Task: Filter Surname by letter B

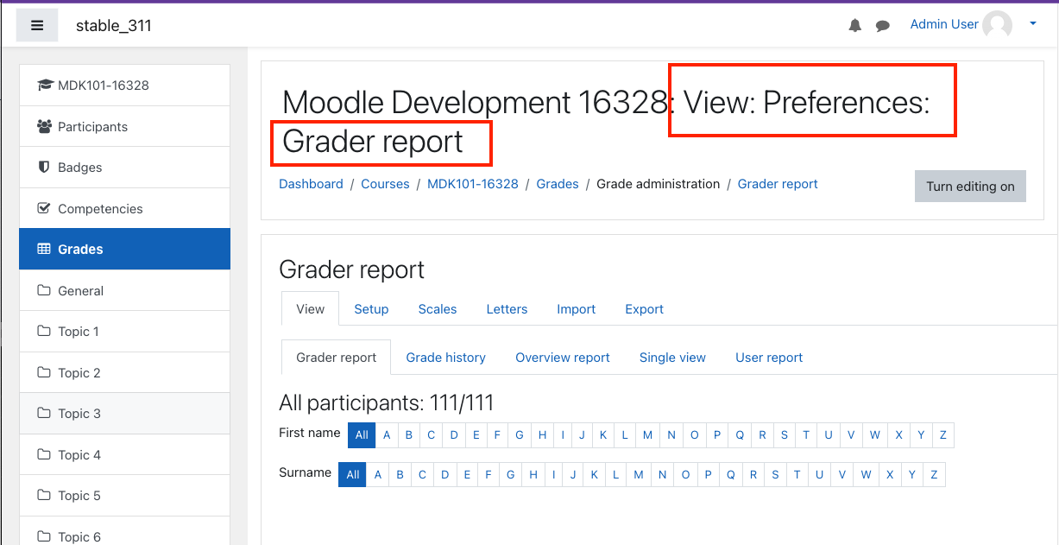Action: (x=400, y=475)
